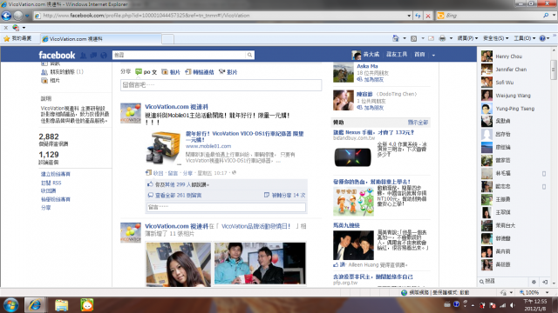Open recent pages dropdown beside Forward button

tap(27, 16)
